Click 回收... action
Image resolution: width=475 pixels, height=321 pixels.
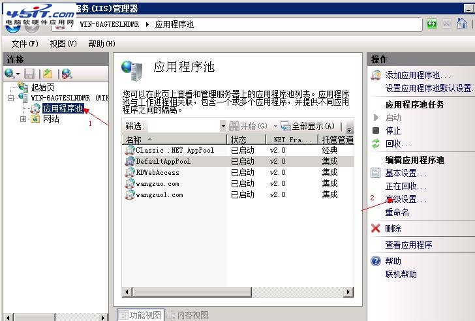pyautogui.click(x=398, y=144)
